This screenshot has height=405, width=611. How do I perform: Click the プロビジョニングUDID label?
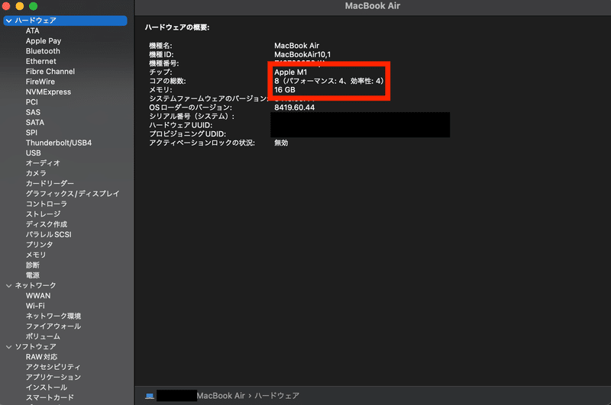click(187, 134)
